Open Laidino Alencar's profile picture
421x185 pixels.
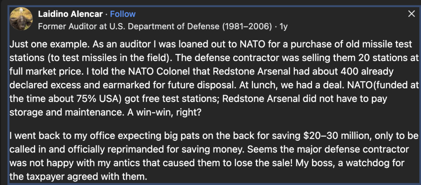[21, 19]
